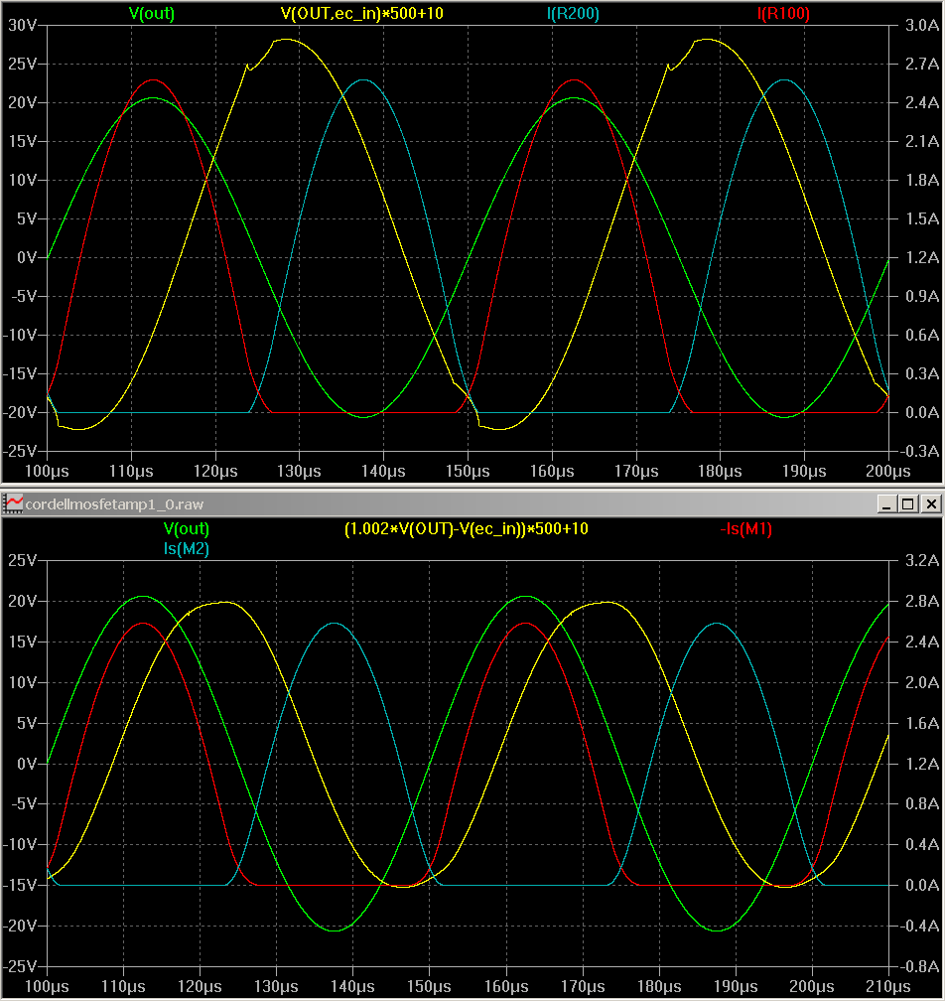The image size is (945, 1001).
Task: Click the I(R200) trace label
Action: pyautogui.click(x=573, y=14)
